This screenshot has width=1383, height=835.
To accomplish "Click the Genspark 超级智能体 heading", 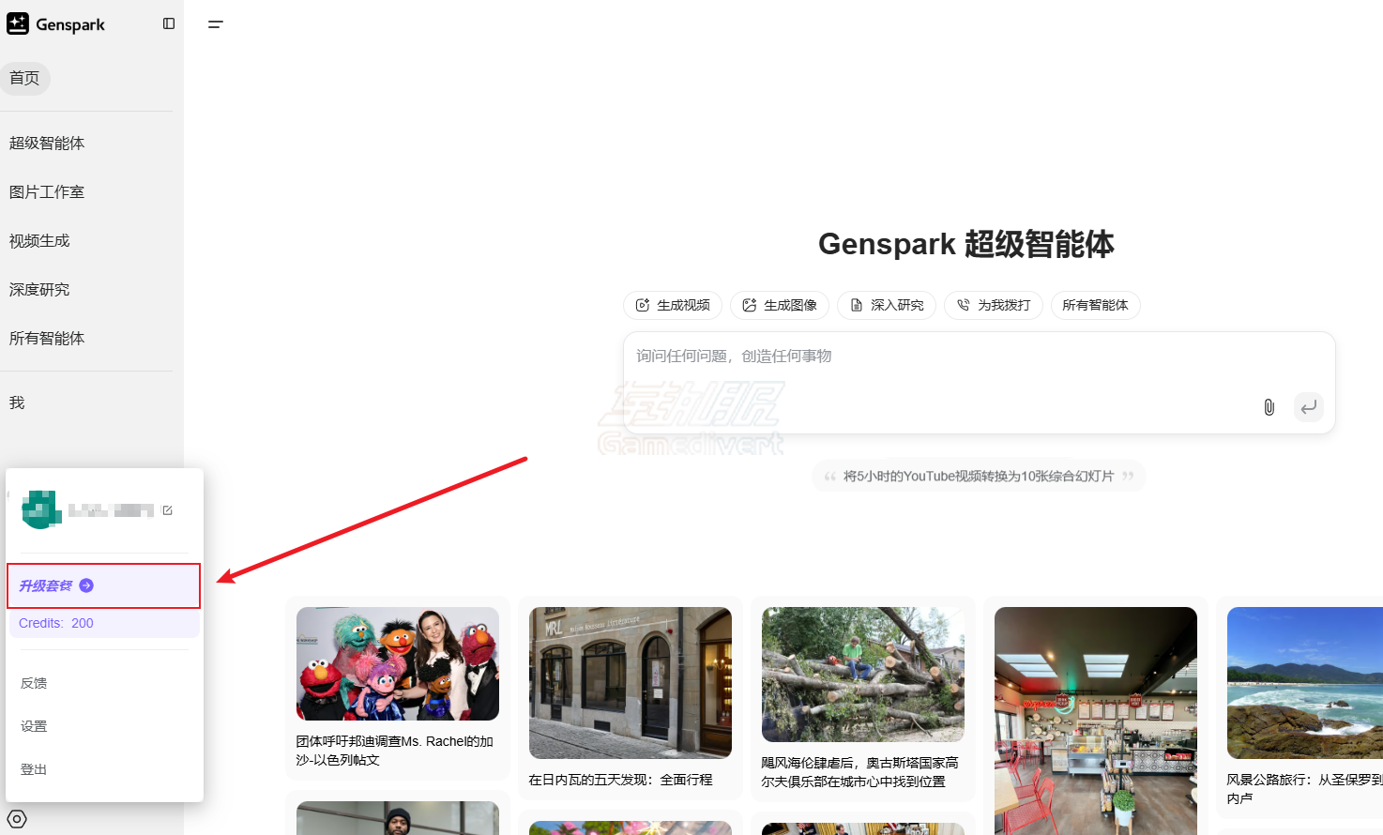I will click(966, 244).
